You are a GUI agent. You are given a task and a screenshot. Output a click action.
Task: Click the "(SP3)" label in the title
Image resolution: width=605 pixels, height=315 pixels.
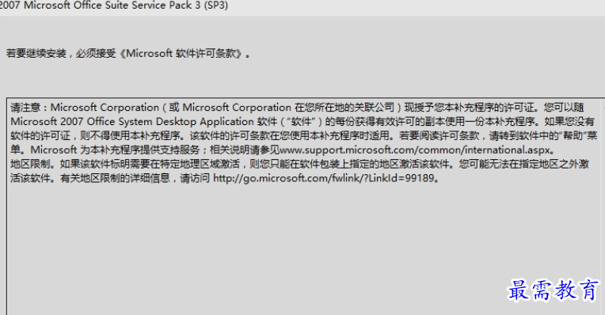[x=216, y=6]
